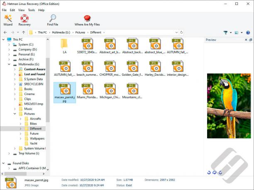Open the view options dropdown arrow
The image size is (254, 190).
coord(242,33)
